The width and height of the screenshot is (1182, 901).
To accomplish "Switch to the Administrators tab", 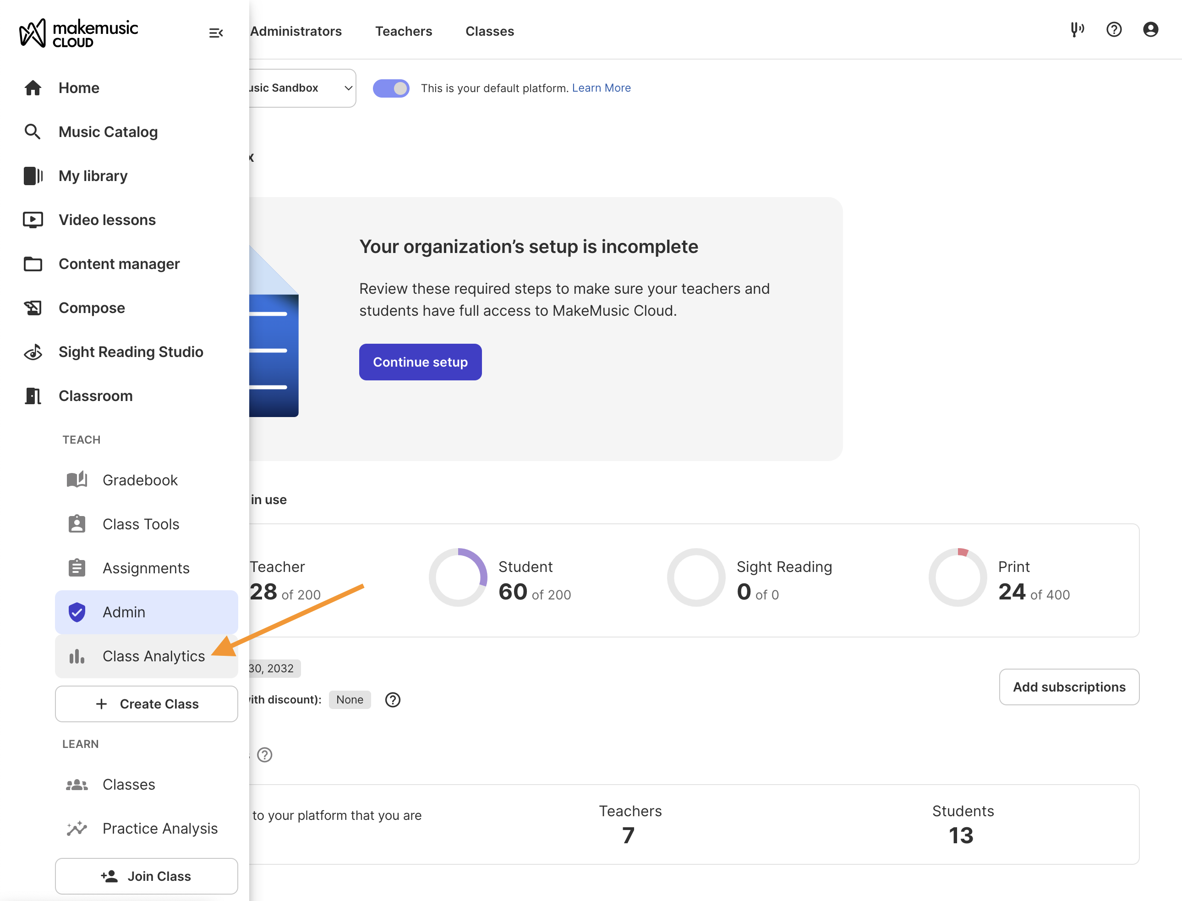I will [296, 31].
